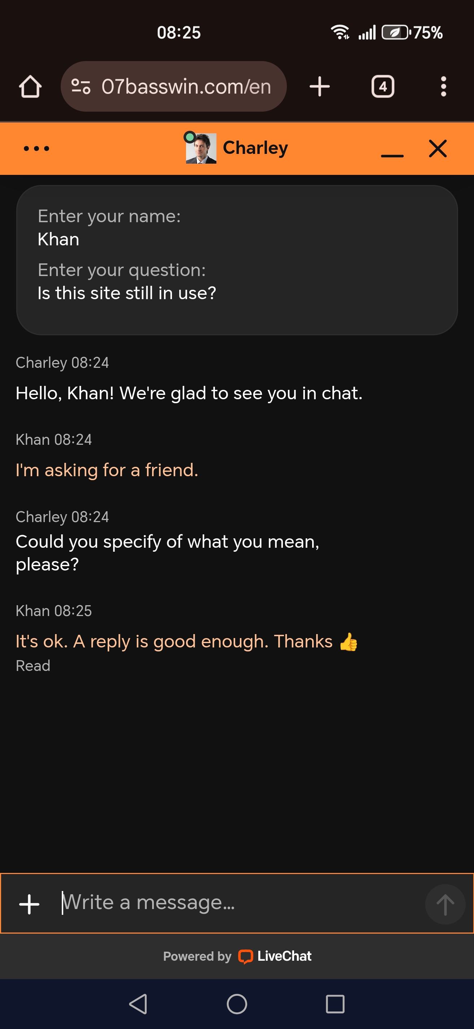The width and height of the screenshot is (474, 1029).
Task: Tap the thumbs up emoji message
Action: coord(348,642)
